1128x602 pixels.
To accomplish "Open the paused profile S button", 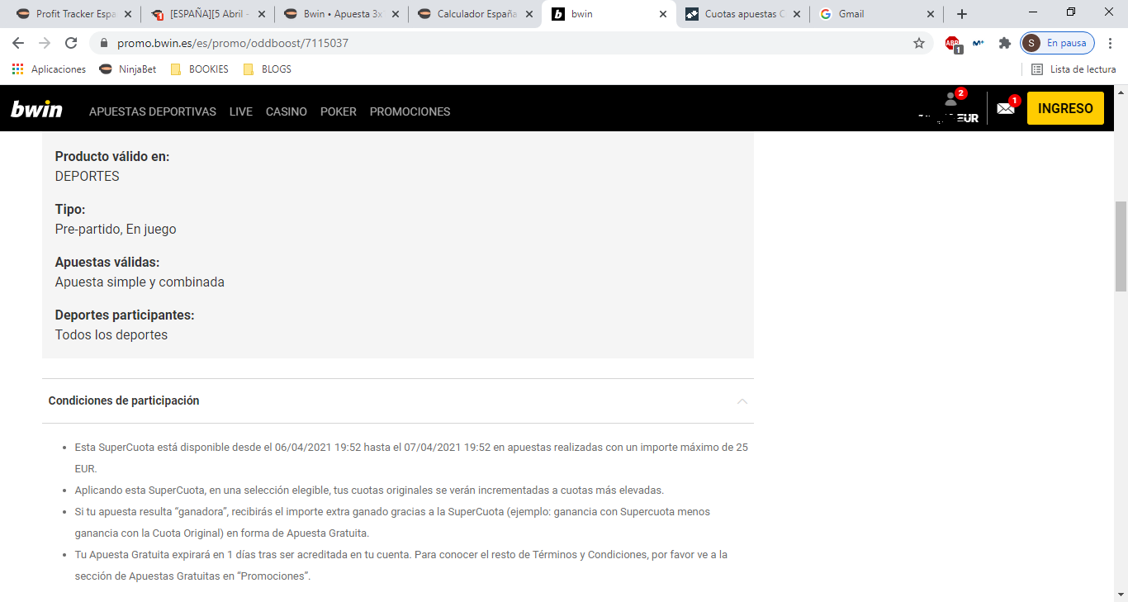I will pos(1058,43).
